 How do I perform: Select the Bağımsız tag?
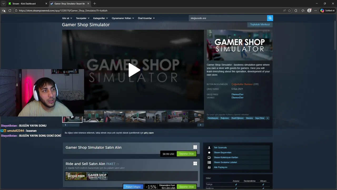click(x=225, y=118)
